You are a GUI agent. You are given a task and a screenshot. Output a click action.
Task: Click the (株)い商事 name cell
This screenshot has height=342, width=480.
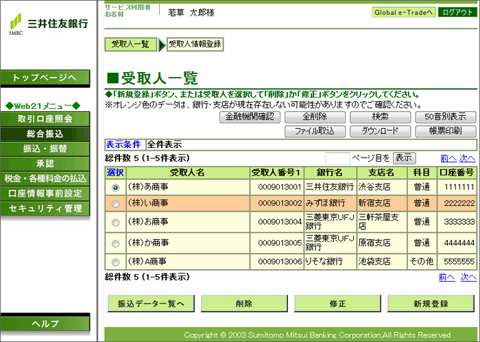188,204
